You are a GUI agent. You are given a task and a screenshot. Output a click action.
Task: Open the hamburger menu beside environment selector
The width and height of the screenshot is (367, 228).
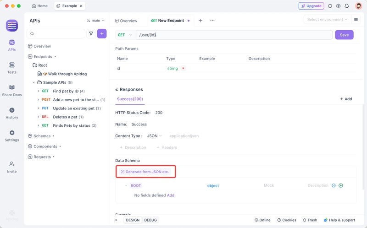click(356, 19)
